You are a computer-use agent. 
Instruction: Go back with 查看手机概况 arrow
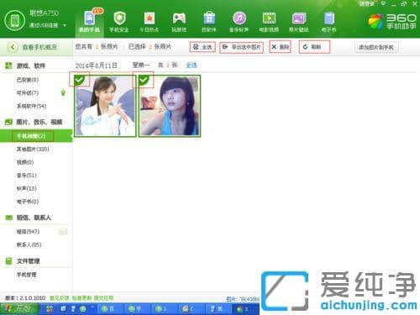(x=13, y=47)
